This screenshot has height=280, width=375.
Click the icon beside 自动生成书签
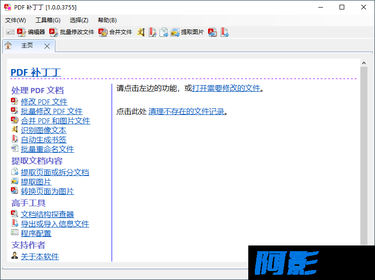[x=15, y=139]
